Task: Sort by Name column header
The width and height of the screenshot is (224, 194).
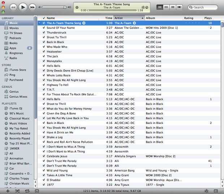Action: 72,18
